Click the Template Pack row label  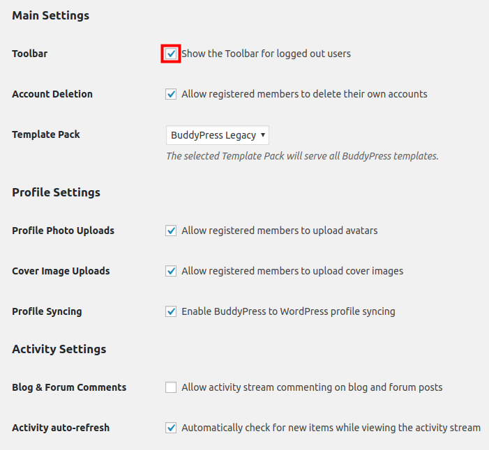46,134
